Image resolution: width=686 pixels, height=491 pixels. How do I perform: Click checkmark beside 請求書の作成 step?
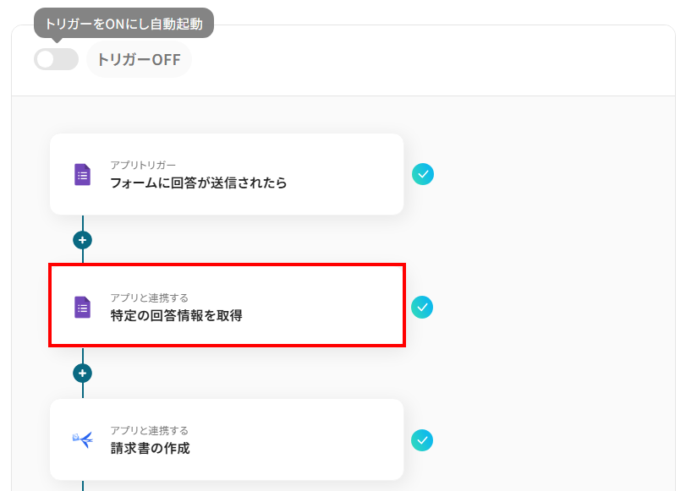[x=422, y=440]
